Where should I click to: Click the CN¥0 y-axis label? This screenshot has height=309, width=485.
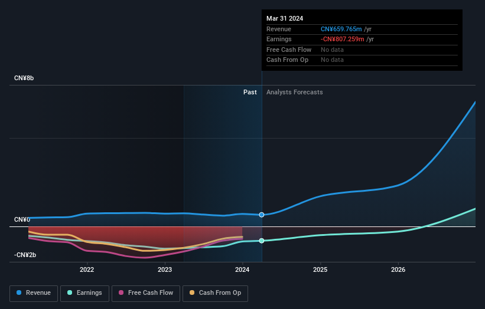pos(22,219)
